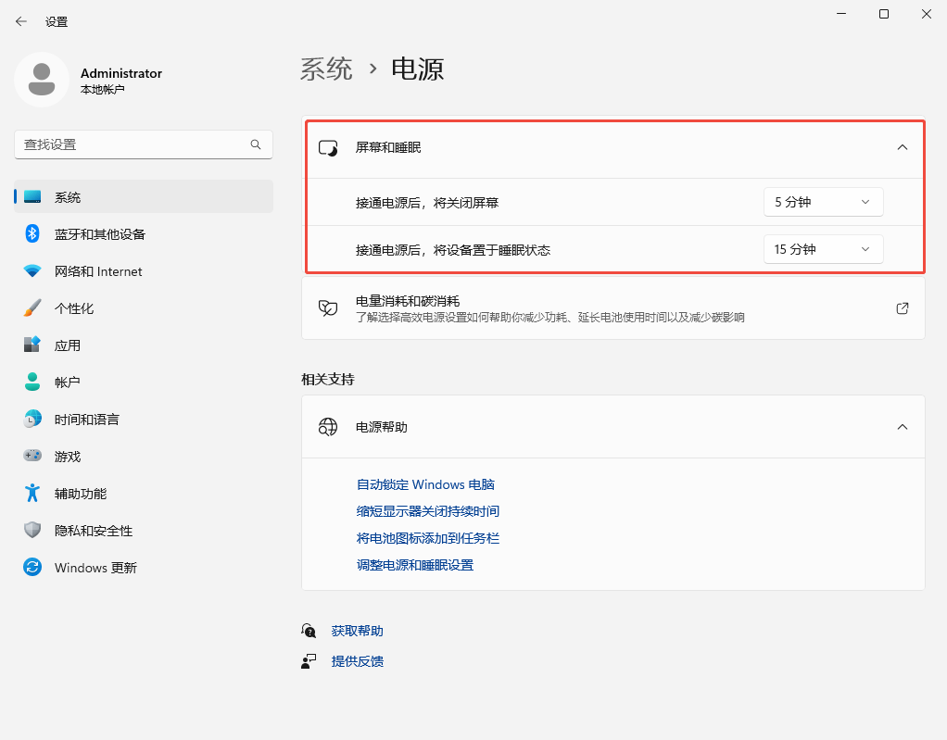The image size is (947, 740).
Task: Open 时间和语言 settings
Action: pyautogui.click(x=144, y=419)
